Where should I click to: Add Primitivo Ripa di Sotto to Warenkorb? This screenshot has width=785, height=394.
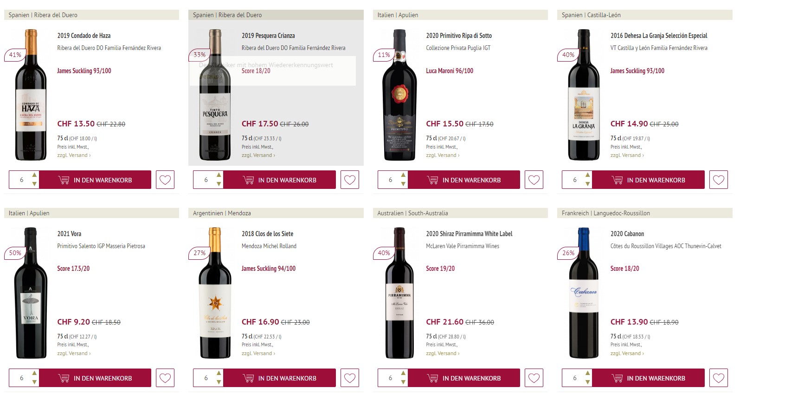464,180
